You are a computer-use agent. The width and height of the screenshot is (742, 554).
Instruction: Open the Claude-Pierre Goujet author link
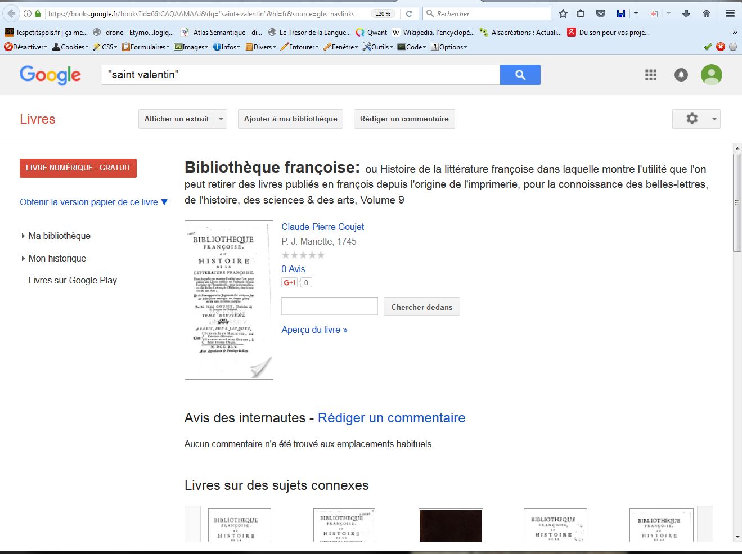point(322,227)
